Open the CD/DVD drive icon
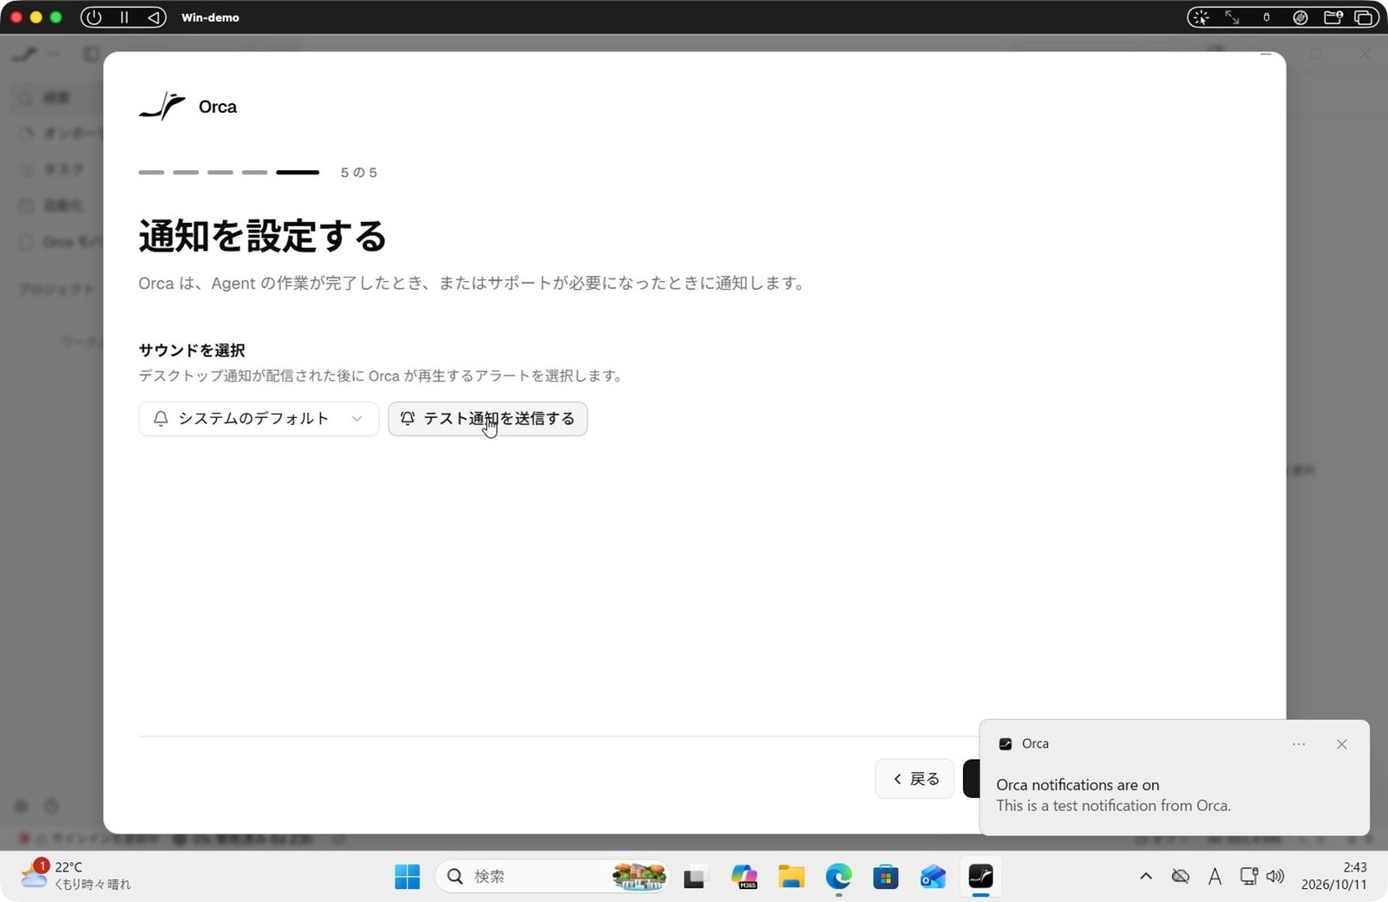Image resolution: width=1388 pixels, height=902 pixels. pos(1300,17)
